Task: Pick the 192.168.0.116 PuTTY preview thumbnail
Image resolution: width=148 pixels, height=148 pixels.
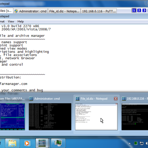Action: (x=135, y=117)
